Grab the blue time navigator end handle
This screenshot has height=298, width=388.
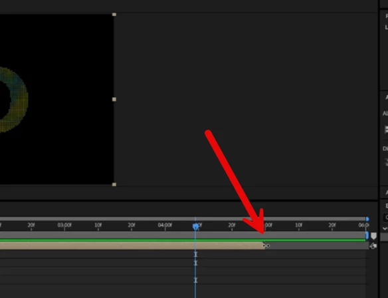tap(367, 219)
